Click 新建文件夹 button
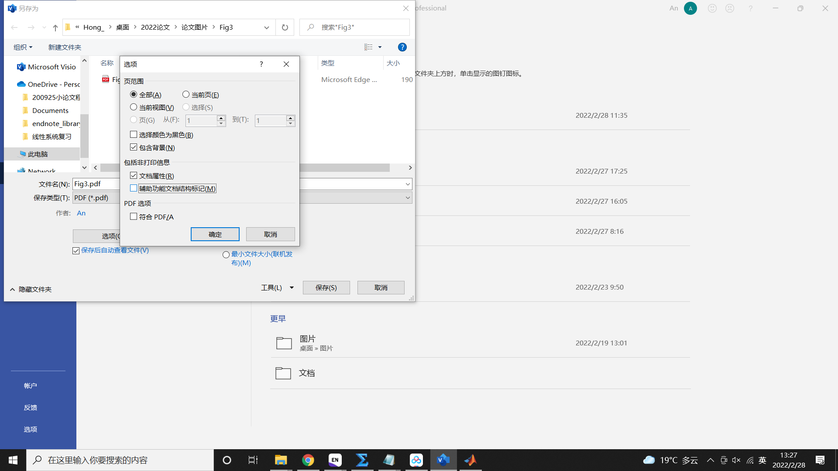The width and height of the screenshot is (838, 471). (65, 47)
